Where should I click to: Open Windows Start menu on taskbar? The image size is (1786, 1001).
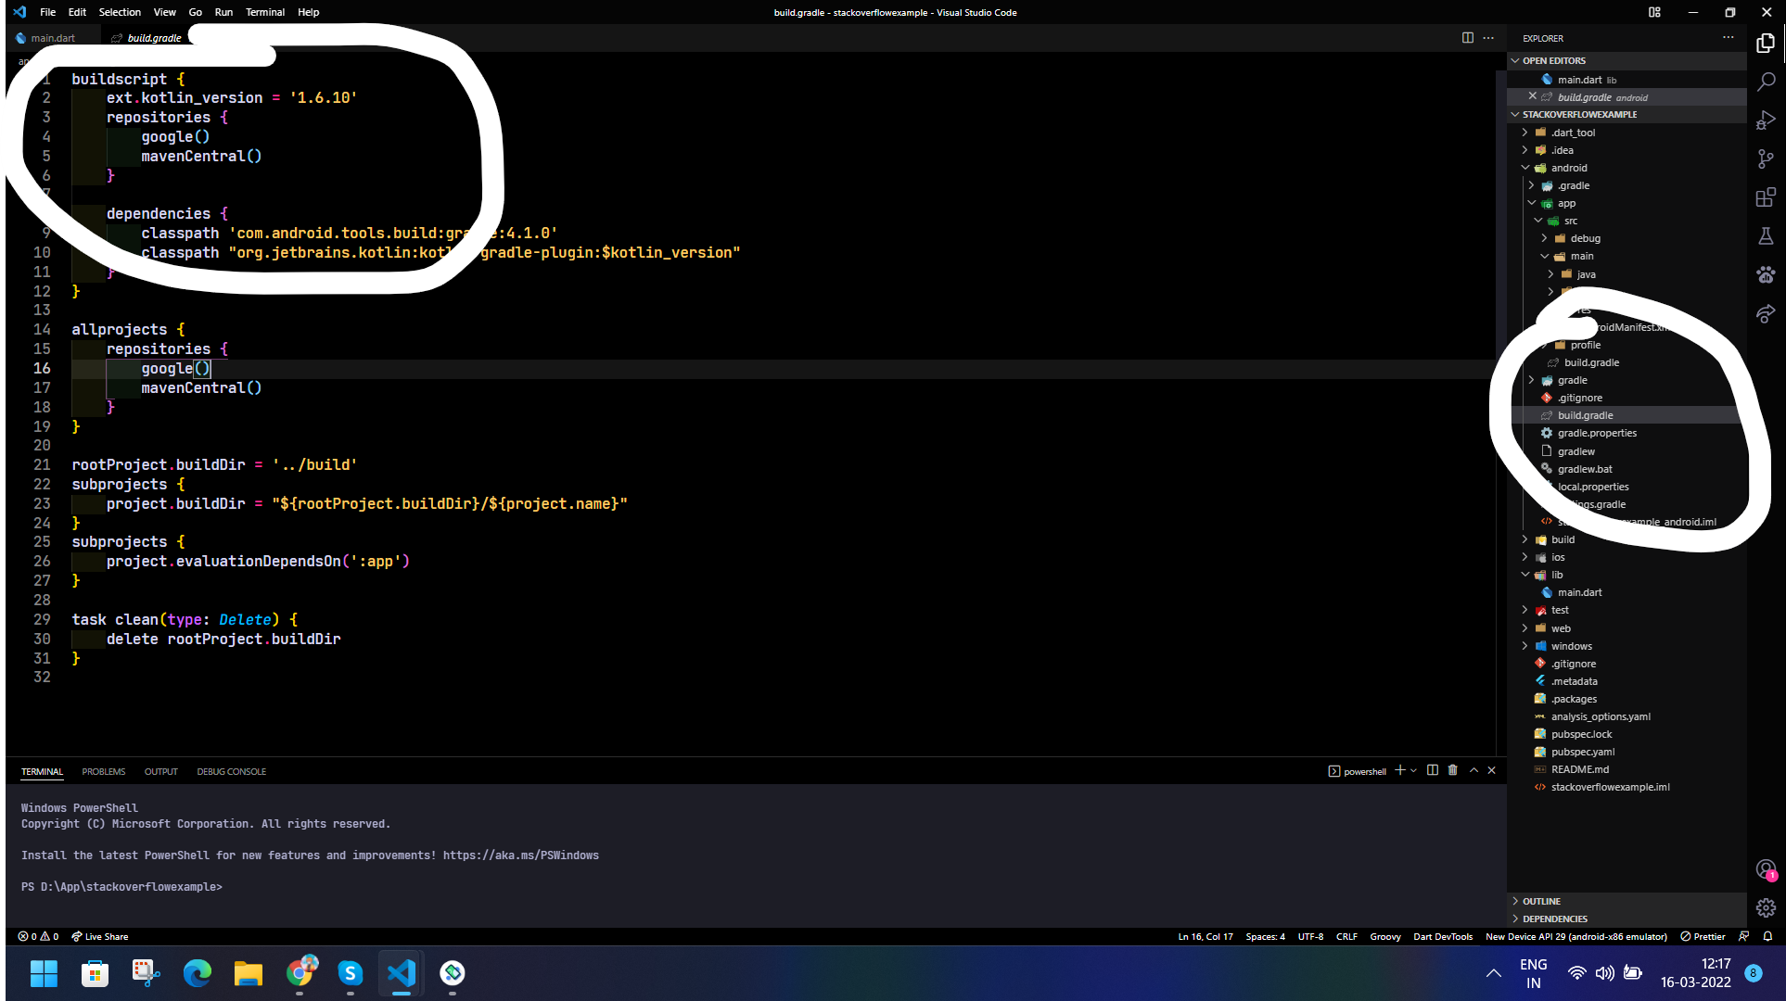tap(44, 973)
